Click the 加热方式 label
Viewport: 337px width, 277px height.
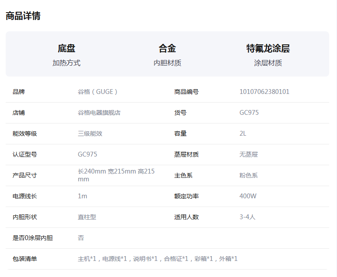[67, 63]
